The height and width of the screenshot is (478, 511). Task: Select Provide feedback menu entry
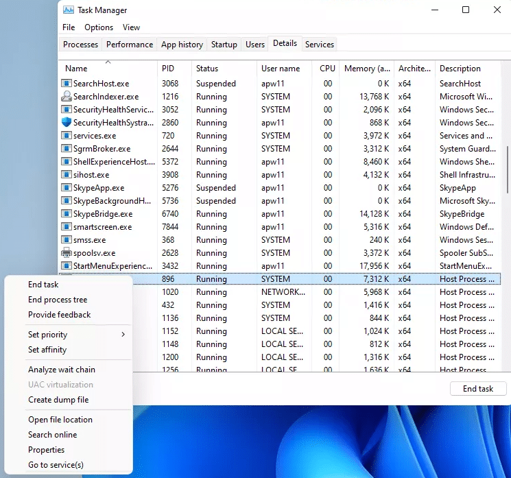pyautogui.click(x=59, y=314)
